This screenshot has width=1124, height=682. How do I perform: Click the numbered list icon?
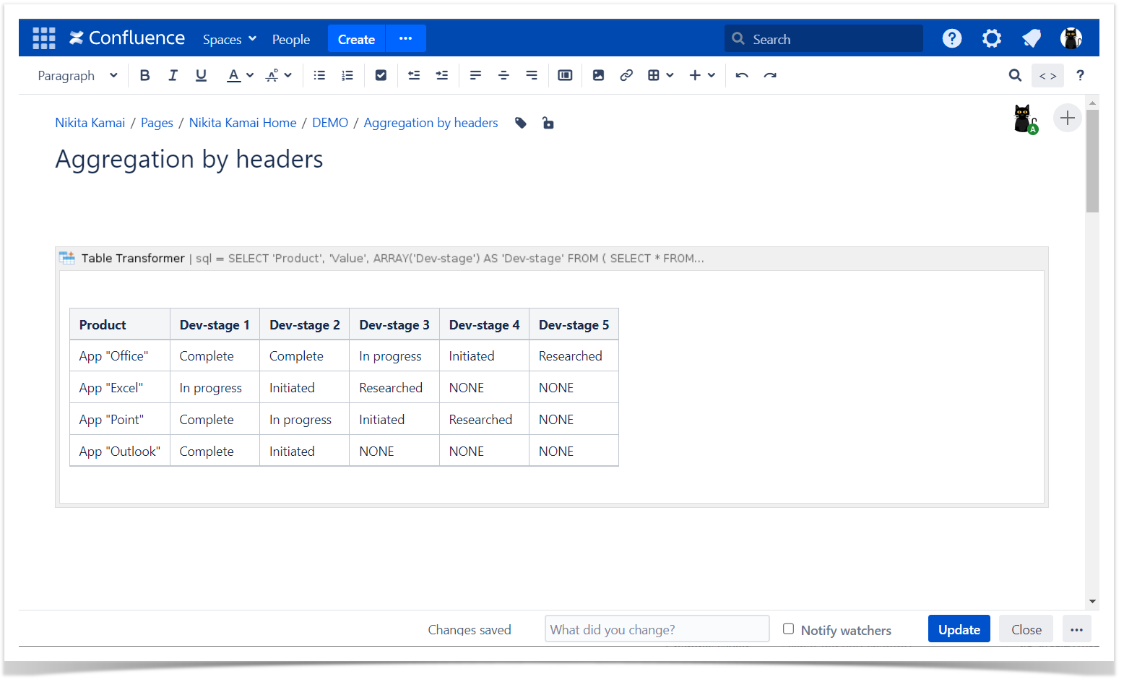pos(347,75)
